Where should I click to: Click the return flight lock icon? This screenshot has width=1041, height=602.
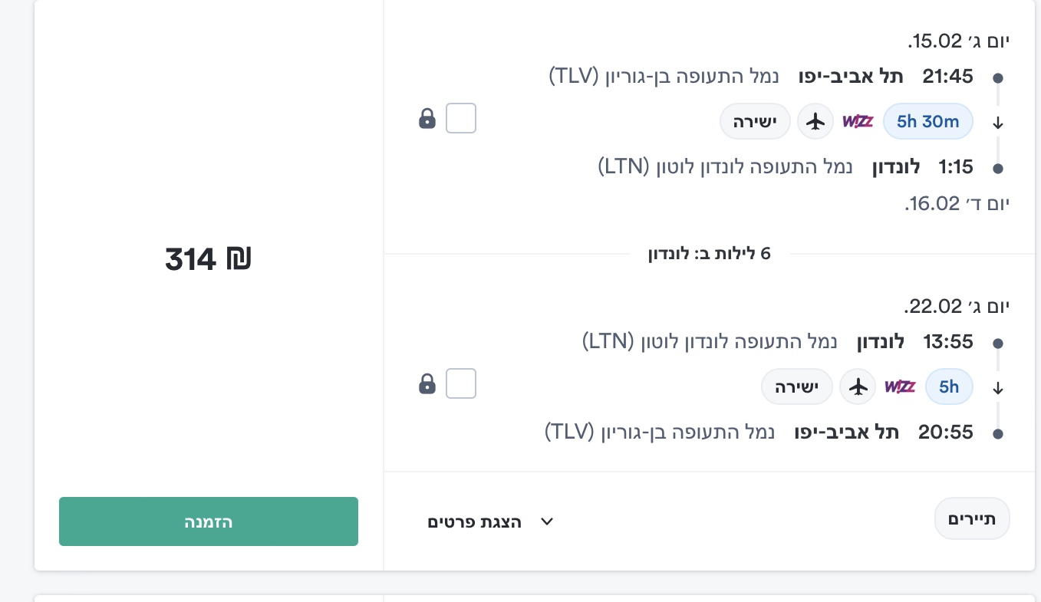tap(427, 384)
